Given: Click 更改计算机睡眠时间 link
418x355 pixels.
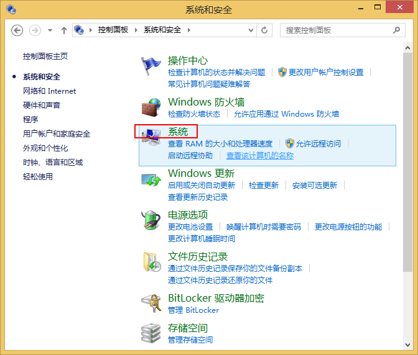Looking at the screenshot, I should [x=202, y=238].
